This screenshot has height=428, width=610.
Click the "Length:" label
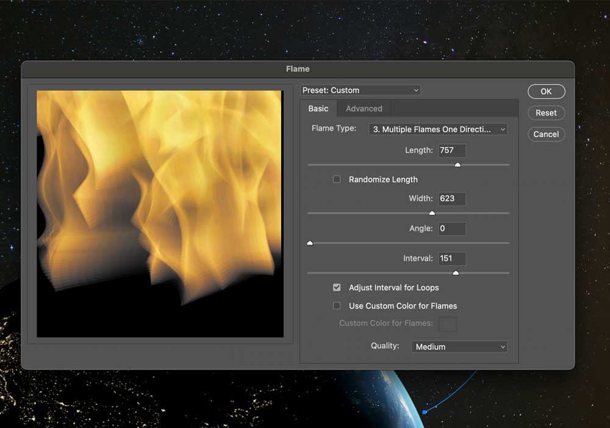point(418,150)
